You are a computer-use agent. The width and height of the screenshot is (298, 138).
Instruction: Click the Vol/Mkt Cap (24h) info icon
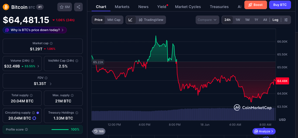click(77, 61)
